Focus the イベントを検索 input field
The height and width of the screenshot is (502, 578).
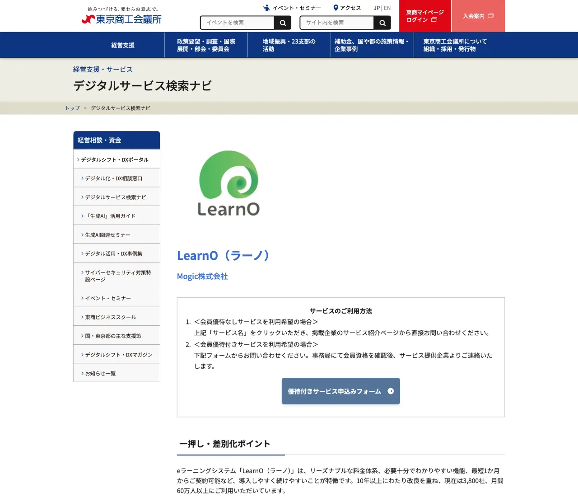pyautogui.click(x=238, y=23)
